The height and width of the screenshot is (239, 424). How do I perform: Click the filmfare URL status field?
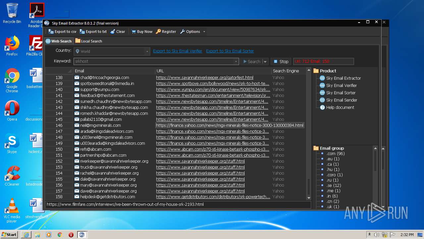(178, 204)
